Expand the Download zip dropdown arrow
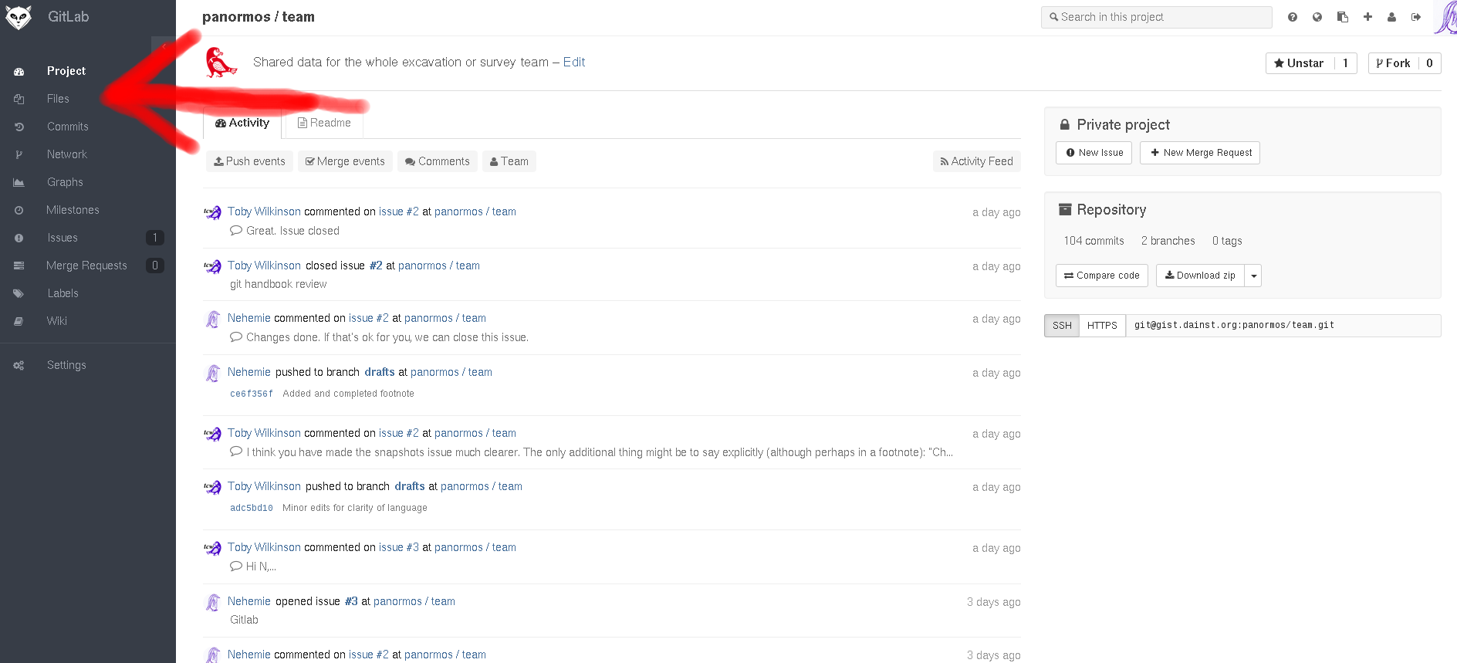This screenshot has height=663, width=1457. coord(1254,276)
